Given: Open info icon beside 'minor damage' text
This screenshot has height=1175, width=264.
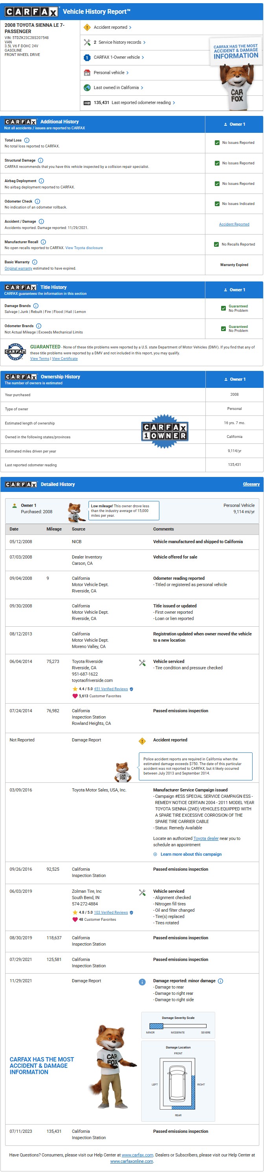Looking at the screenshot, I should click(x=220, y=981).
